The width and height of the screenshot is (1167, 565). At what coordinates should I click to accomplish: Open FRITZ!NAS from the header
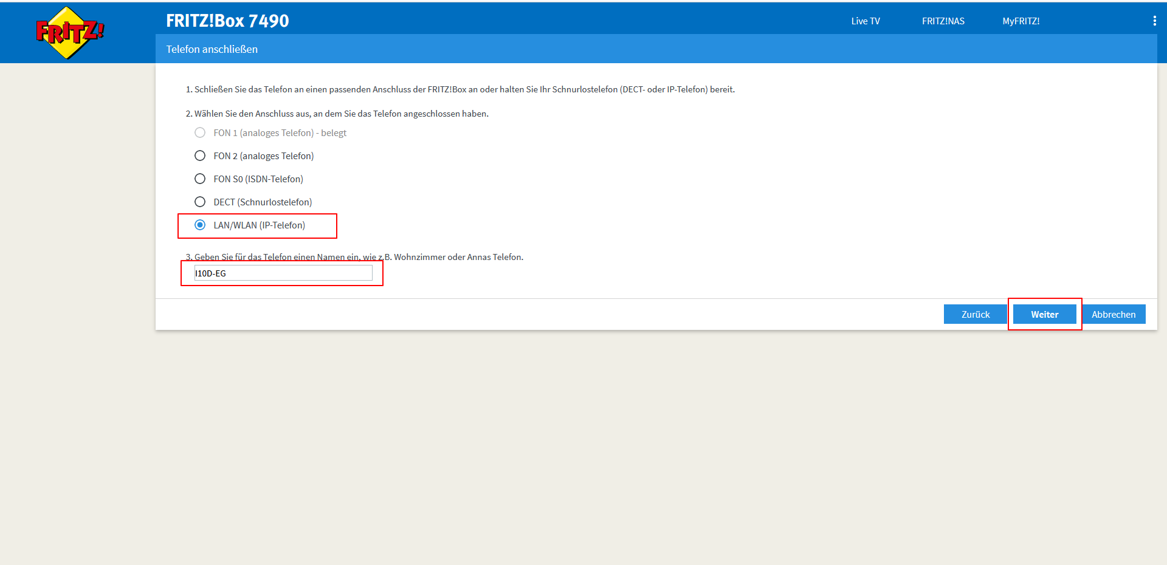click(943, 21)
